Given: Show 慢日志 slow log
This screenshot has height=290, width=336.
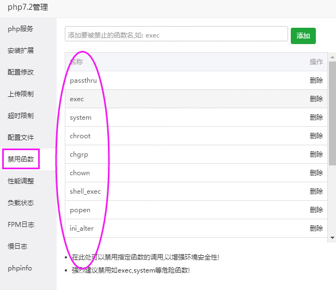Looking at the screenshot, I should tap(17, 246).
